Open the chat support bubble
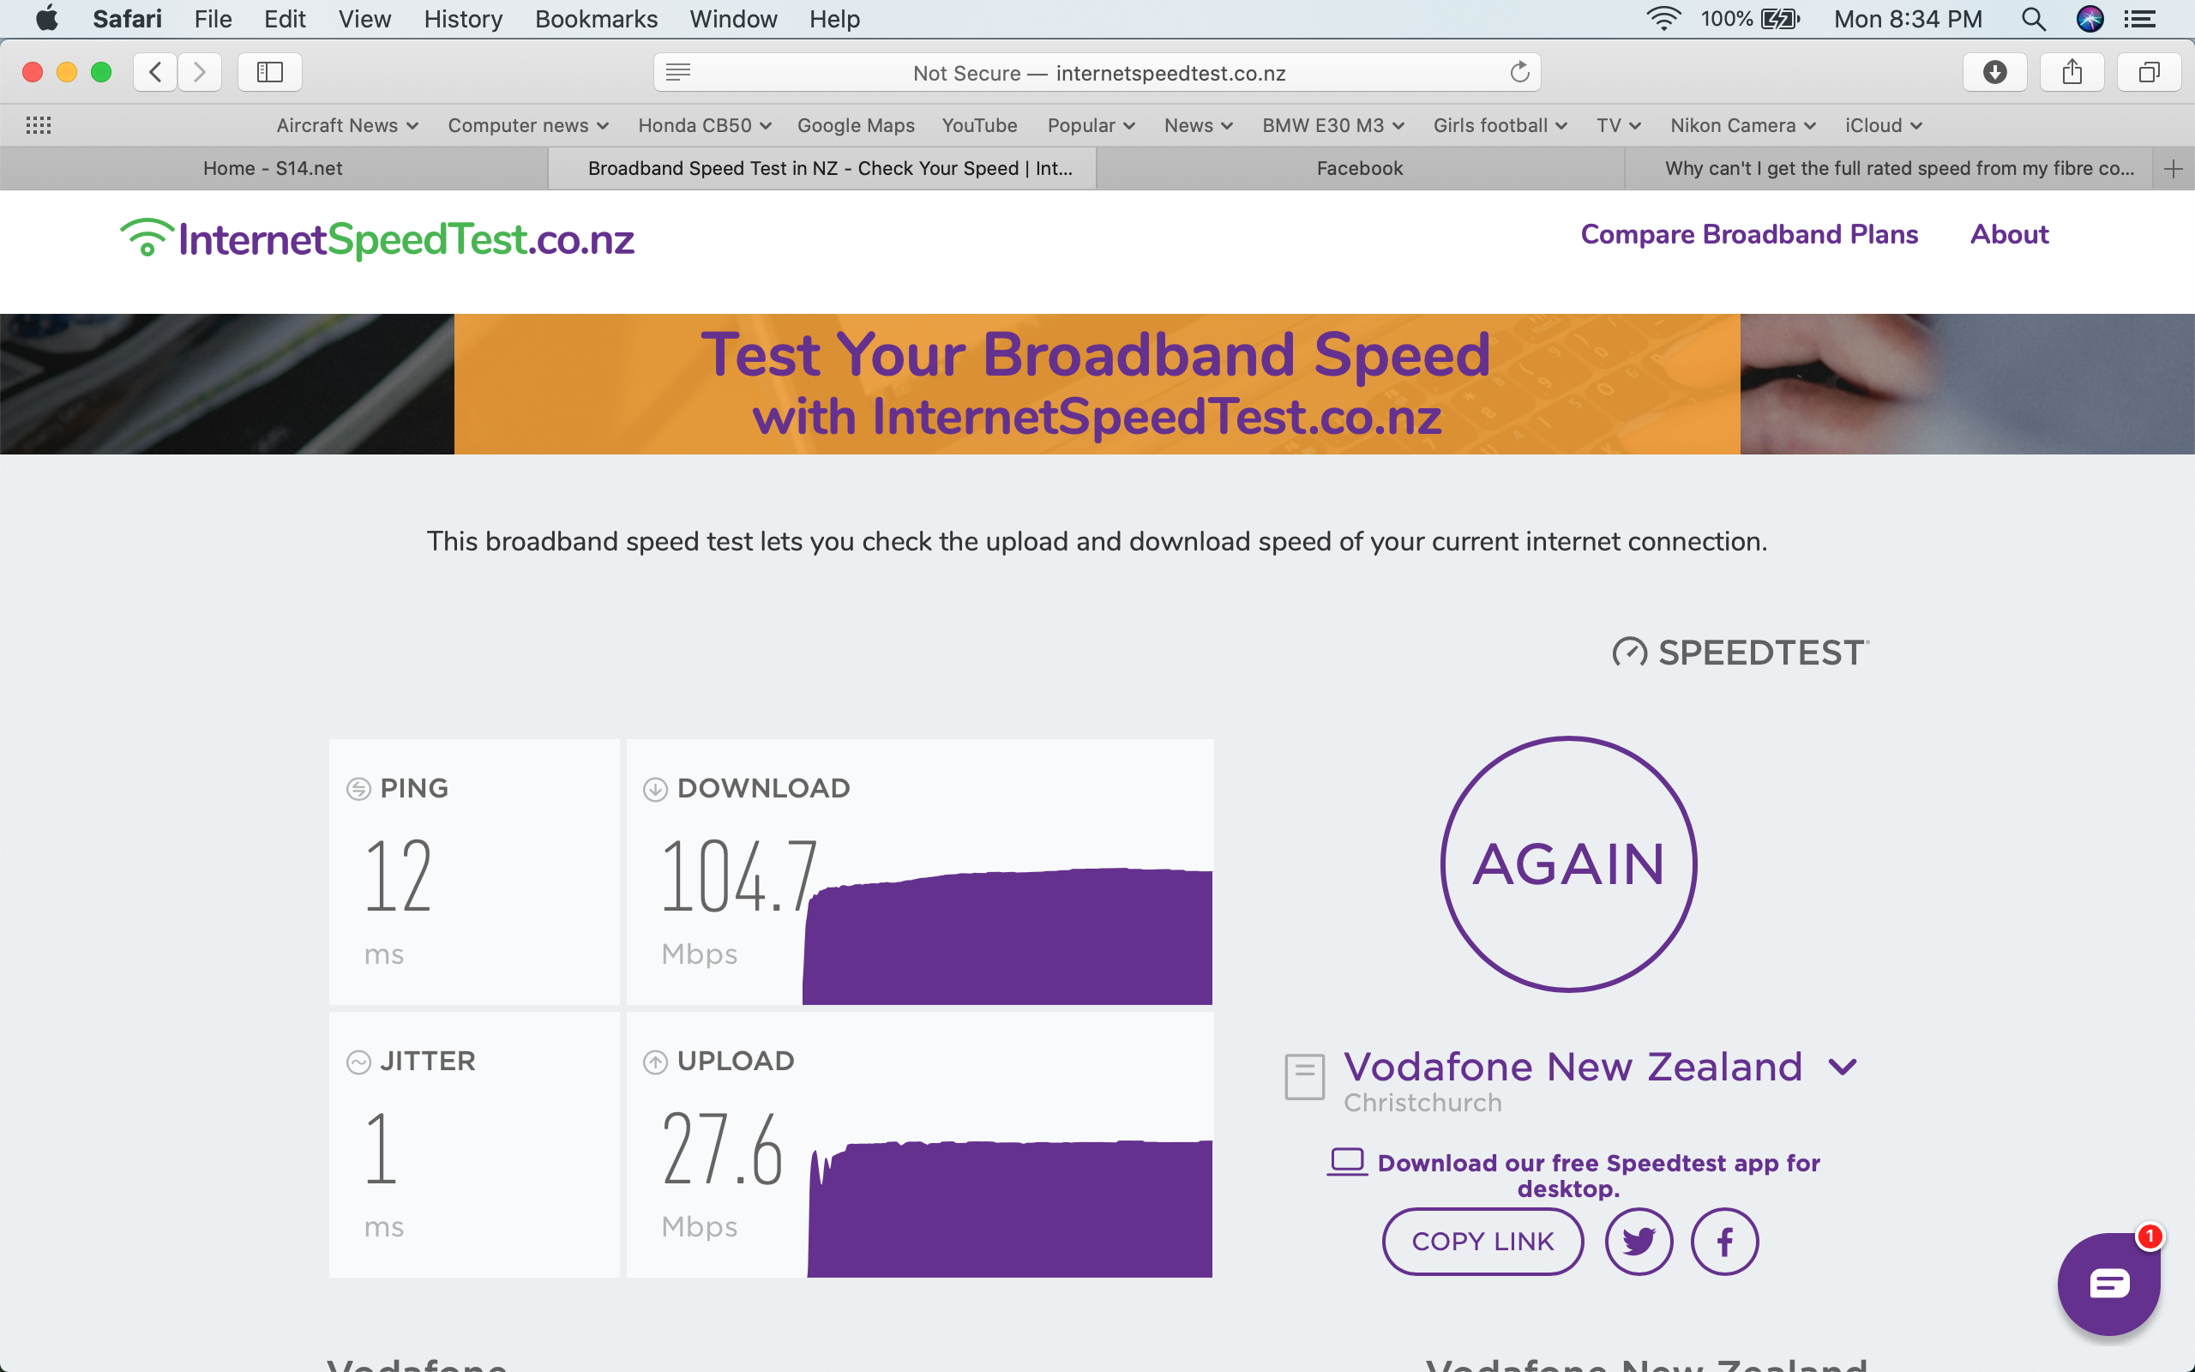 pyautogui.click(x=2109, y=1283)
